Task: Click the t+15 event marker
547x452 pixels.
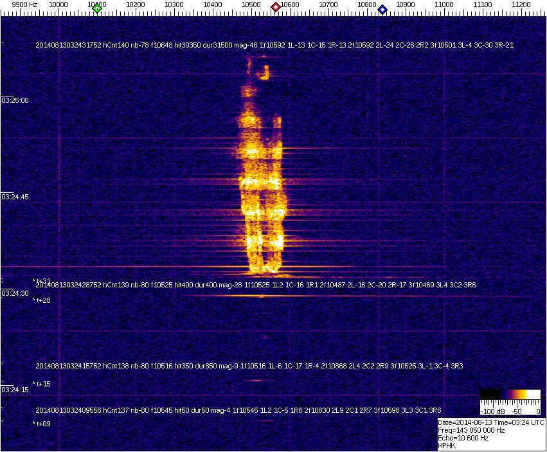Action: (42, 384)
